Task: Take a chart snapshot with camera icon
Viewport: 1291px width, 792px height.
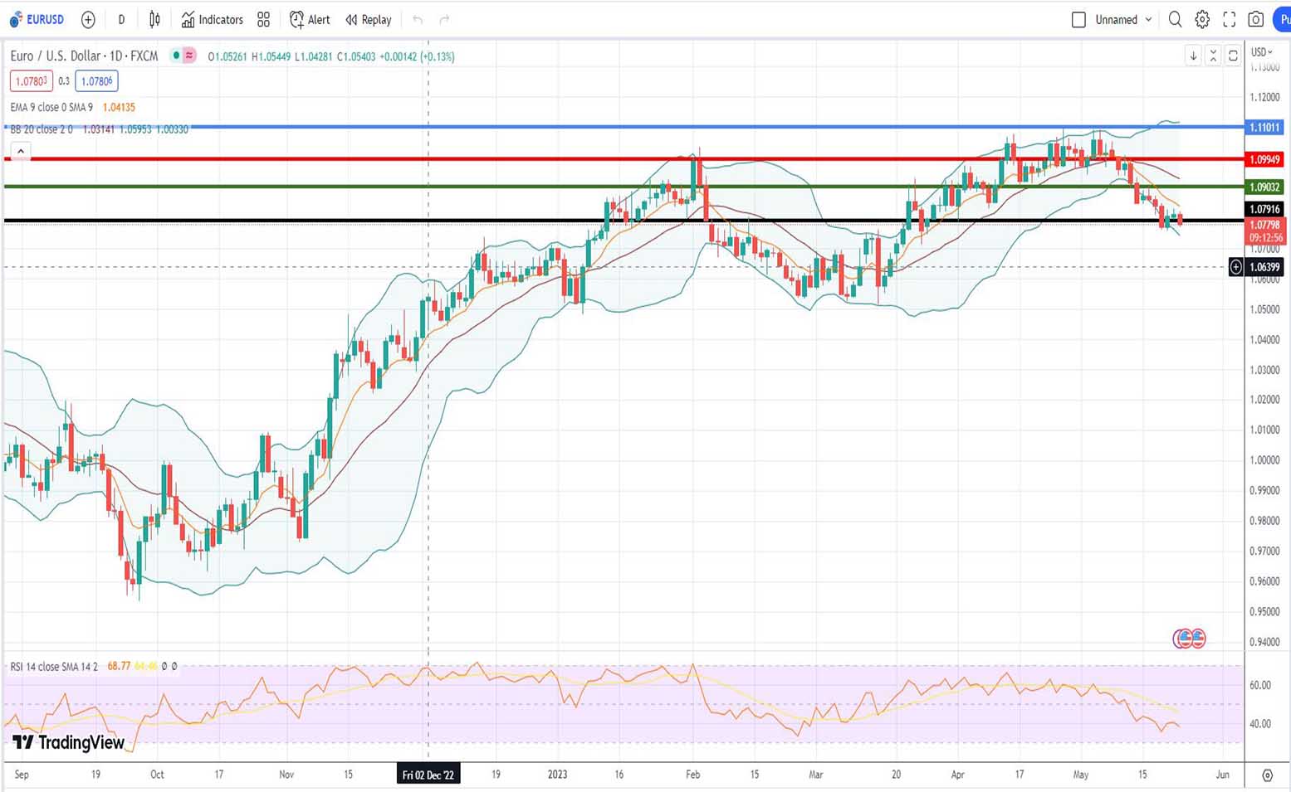Action: (x=1256, y=20)
